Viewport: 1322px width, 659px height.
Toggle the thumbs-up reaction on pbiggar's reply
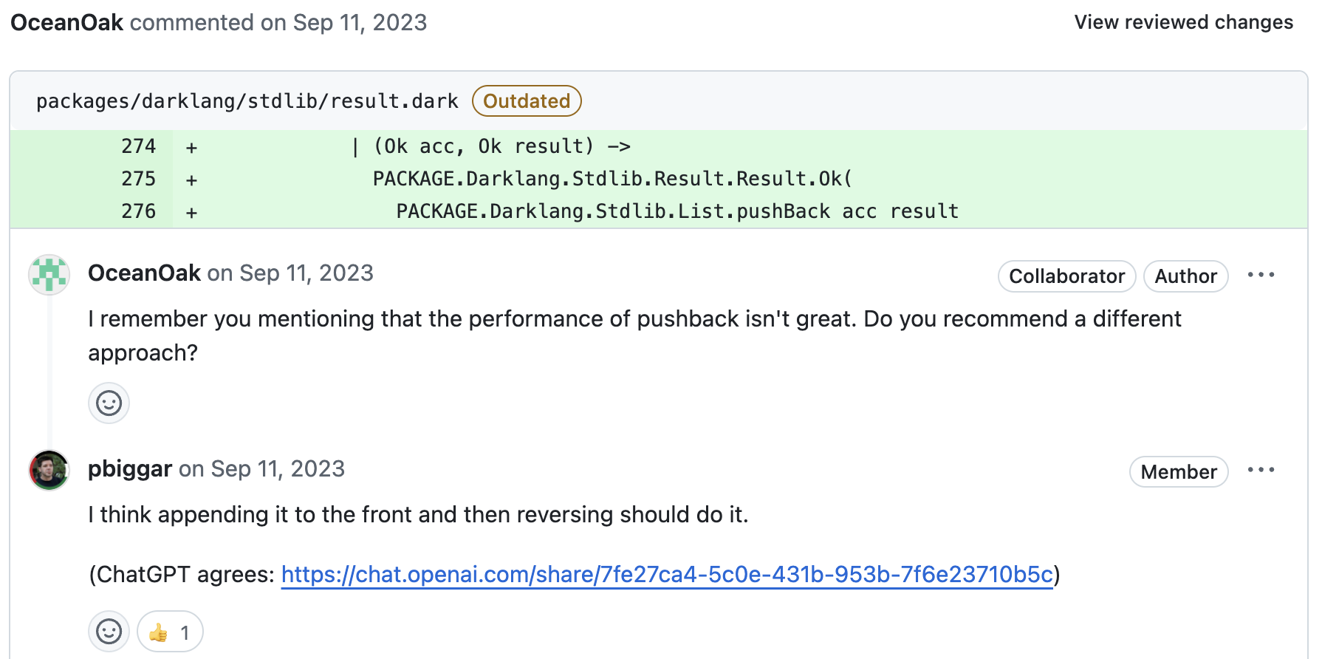pos(170,632)
